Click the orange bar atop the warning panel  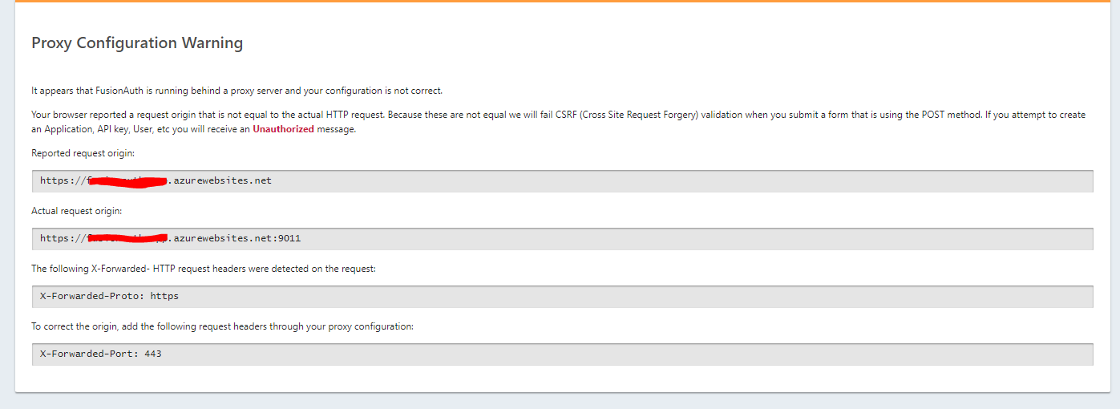pos(560,2)
